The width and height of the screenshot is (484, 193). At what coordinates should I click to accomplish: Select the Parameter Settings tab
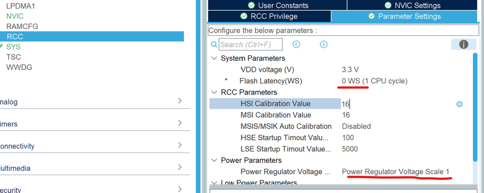404,16
